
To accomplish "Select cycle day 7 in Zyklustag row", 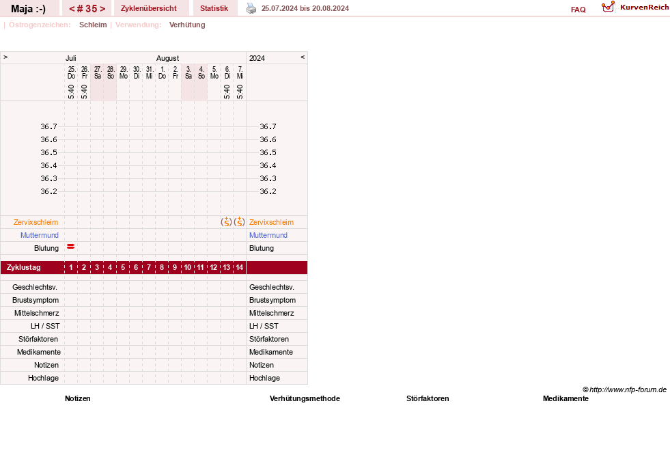I will point(149,268).
